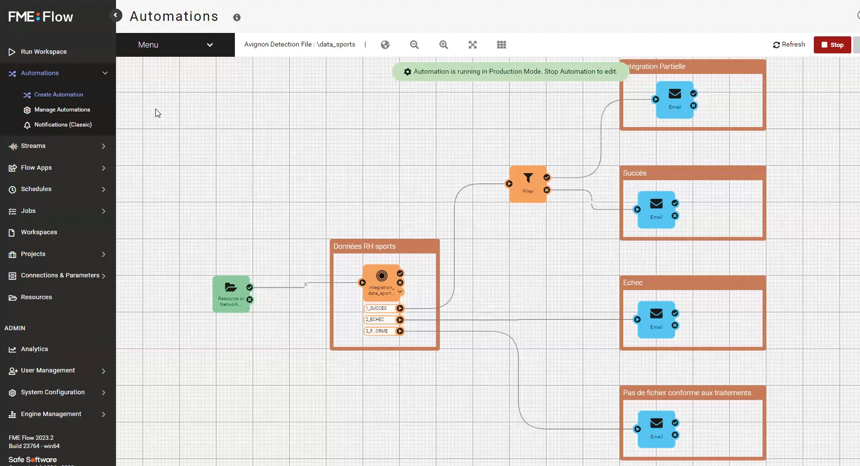860x466 pixels.
Task: Collapse the sidebar with the arrow button
Action: pyautogui.click(x=116, y=15)
